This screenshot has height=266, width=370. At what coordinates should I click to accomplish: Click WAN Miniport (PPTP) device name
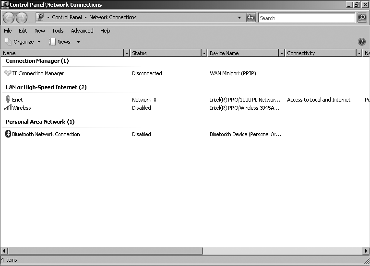[233, 73]
